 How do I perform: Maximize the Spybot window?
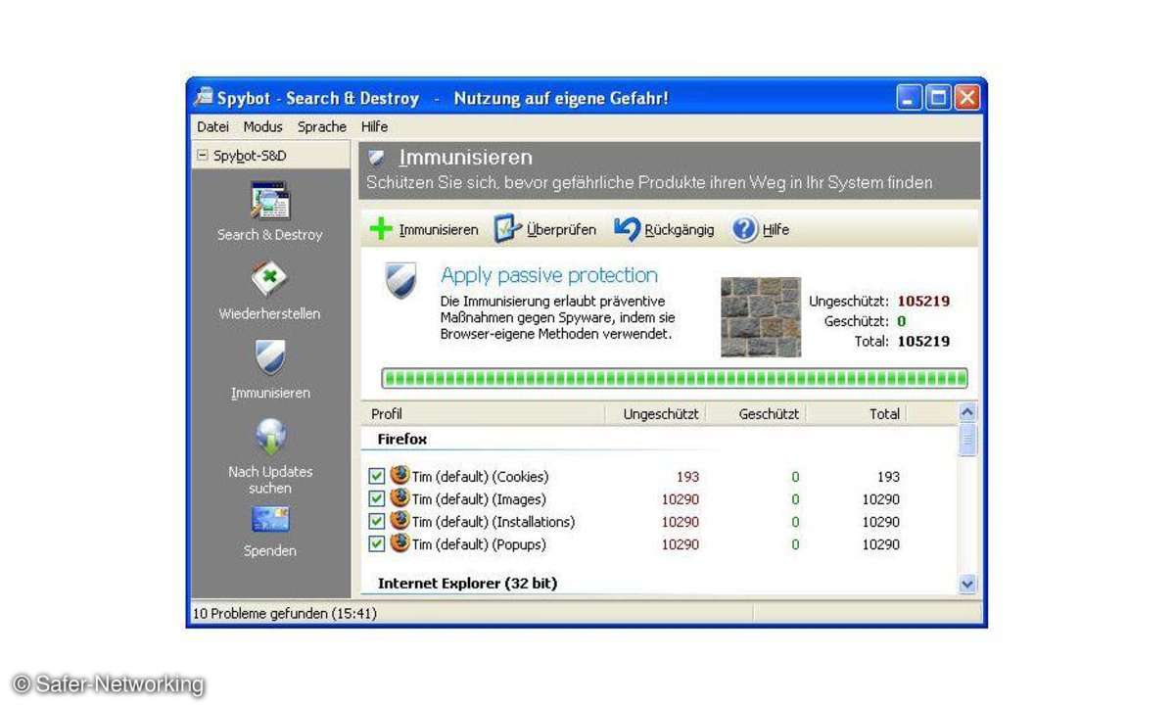click(938, 97)
